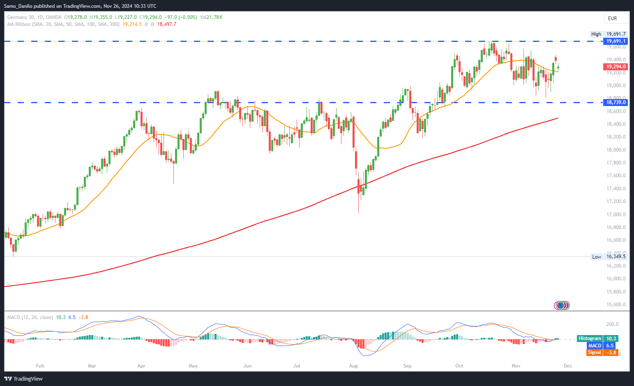
Task: Click the High 19,691.7 label
Action: pyautogui.click(x=608, y=34)
